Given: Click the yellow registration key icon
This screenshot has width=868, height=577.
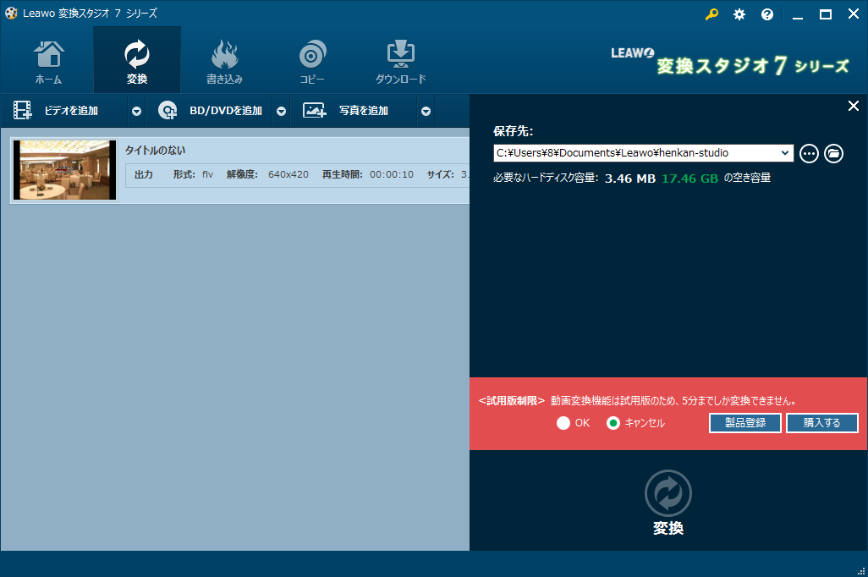Looking at the screenshot, I should 711,14.
